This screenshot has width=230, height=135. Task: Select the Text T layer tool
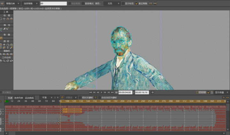[x=8, y=48]
